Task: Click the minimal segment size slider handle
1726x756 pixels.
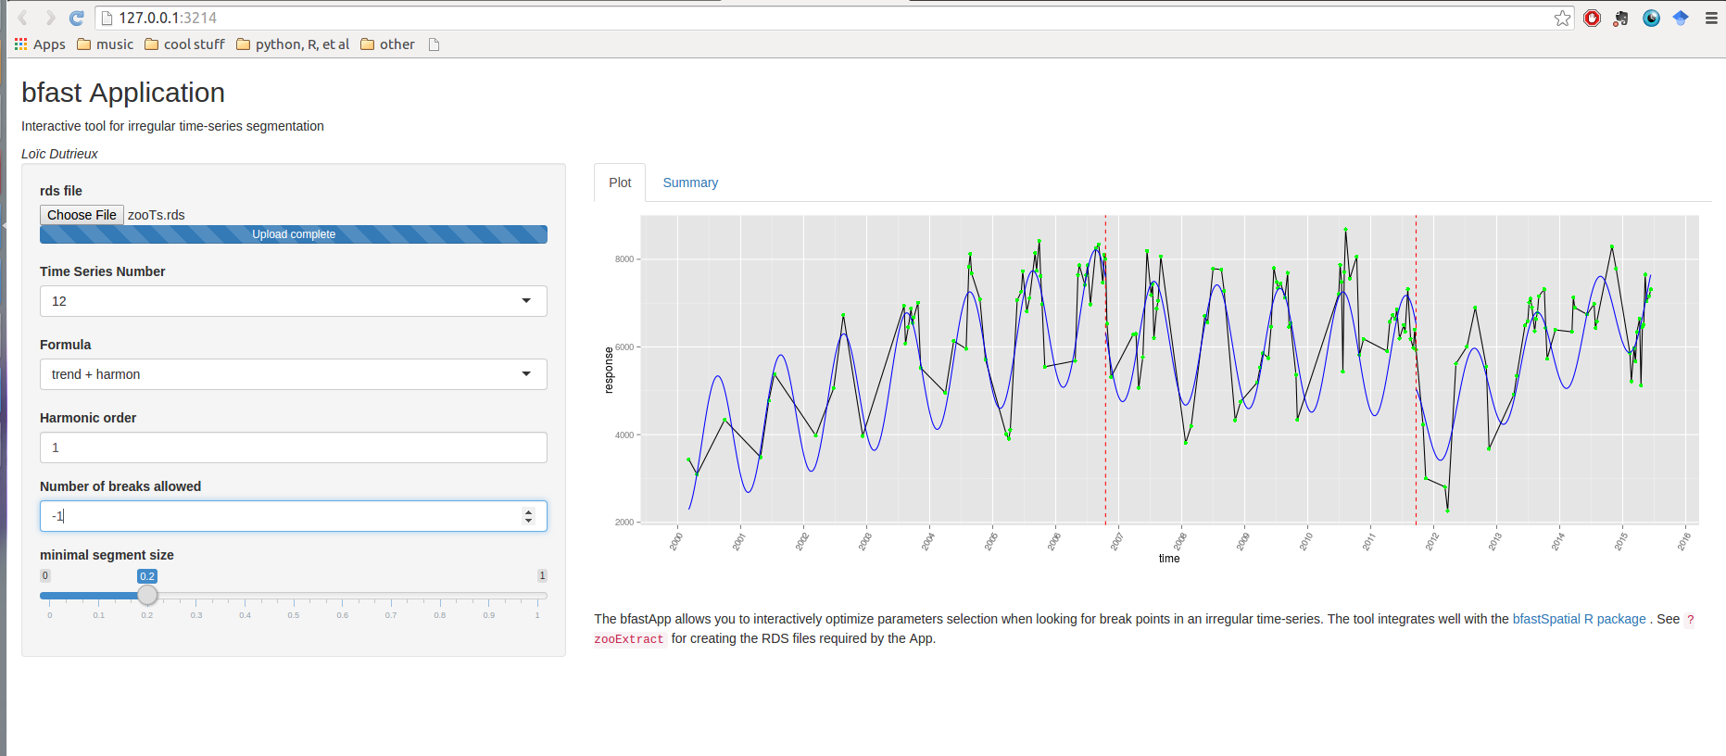Action: [x=147, y=596]
